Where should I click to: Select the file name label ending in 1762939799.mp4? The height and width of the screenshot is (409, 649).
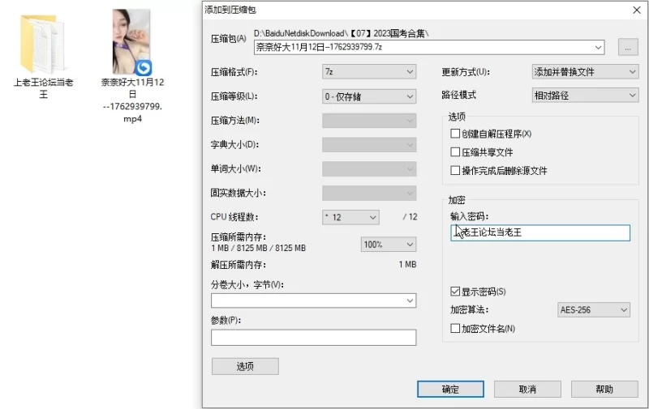point(132,100)
